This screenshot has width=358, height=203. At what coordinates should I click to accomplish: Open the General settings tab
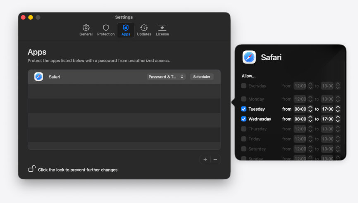tap(86, 30)
